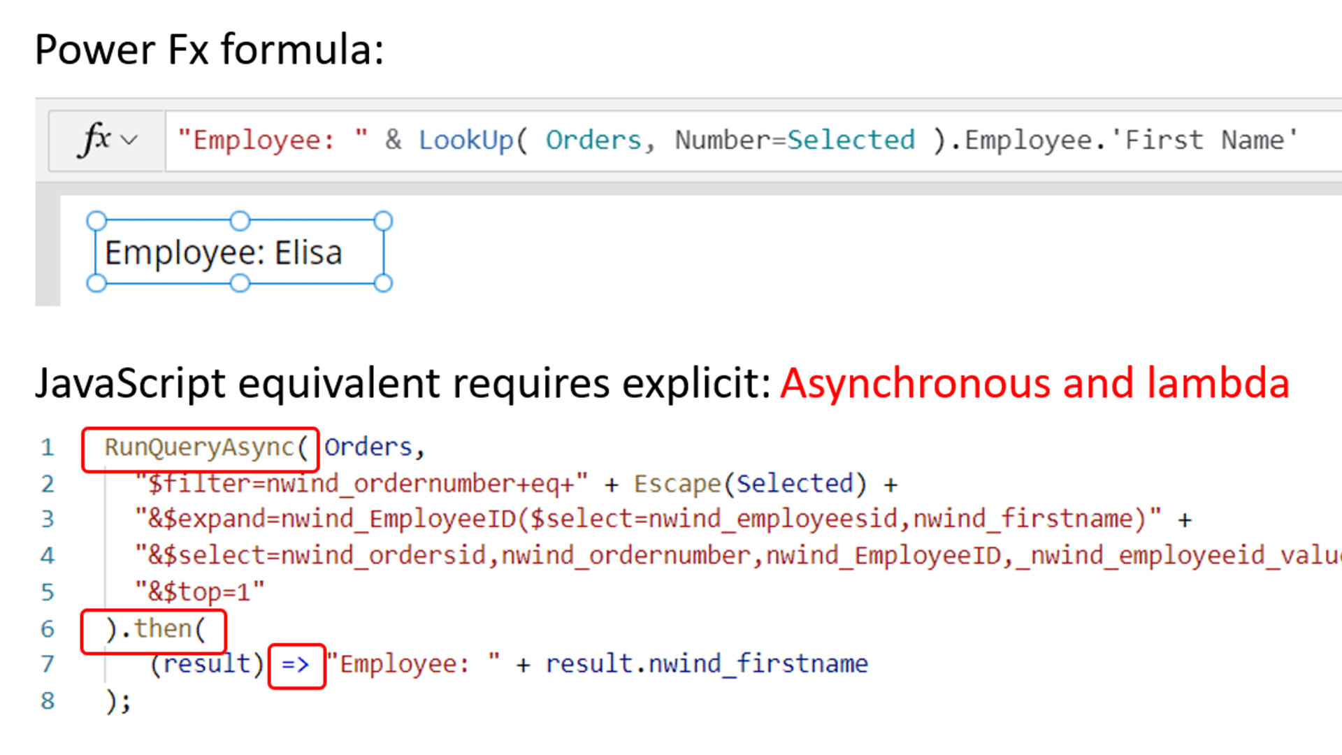
Task: Click the Orders token in formula bar
Action: tap(593, 141)
